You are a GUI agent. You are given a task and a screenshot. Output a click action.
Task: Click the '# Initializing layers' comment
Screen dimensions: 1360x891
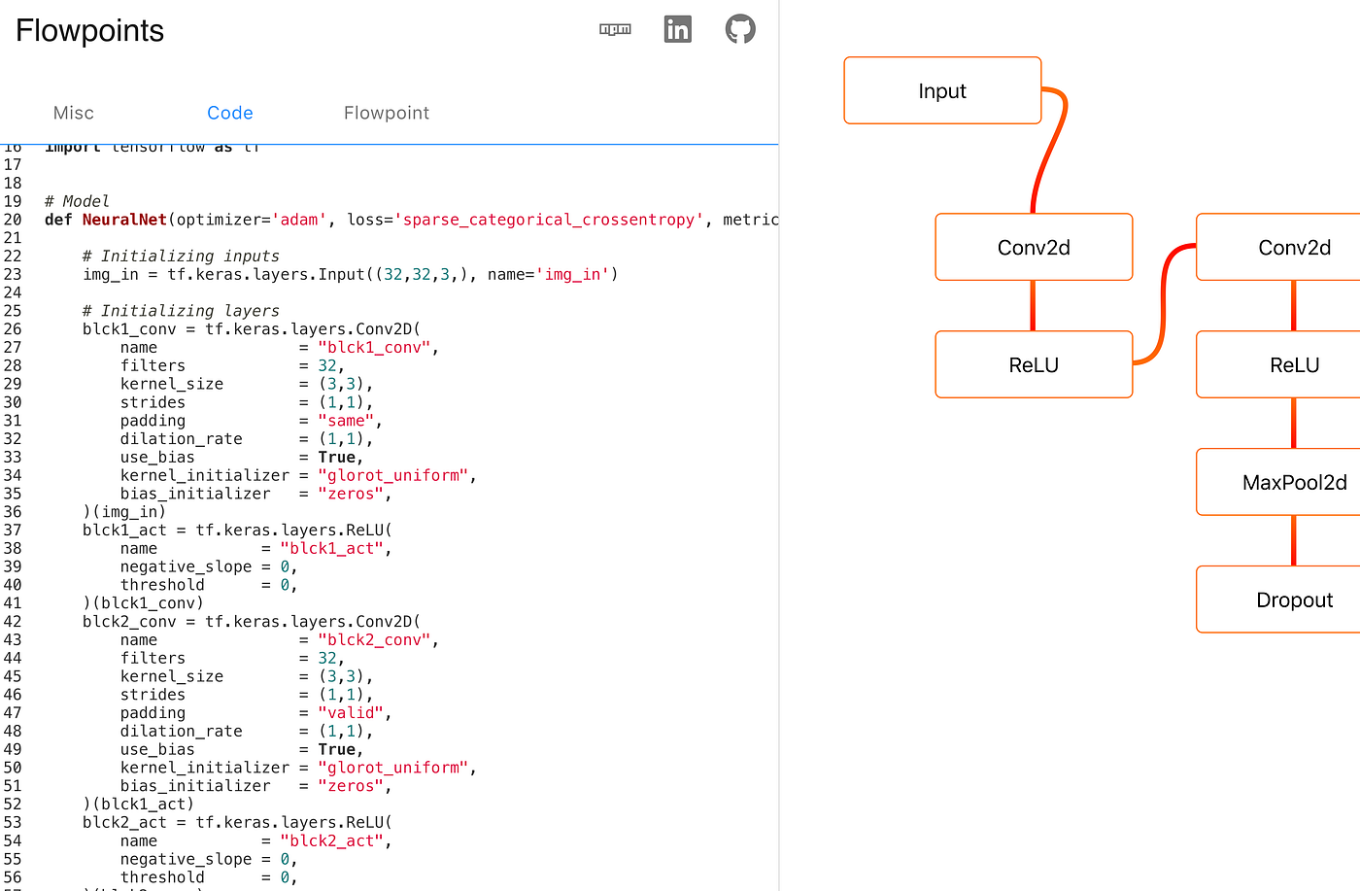[x=181, y=311]
